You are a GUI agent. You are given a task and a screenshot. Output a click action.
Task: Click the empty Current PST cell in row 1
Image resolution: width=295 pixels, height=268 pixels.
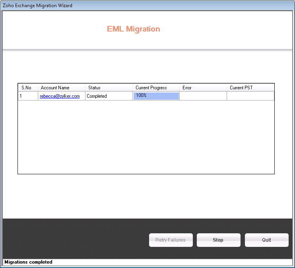click(x=250, y=96)
